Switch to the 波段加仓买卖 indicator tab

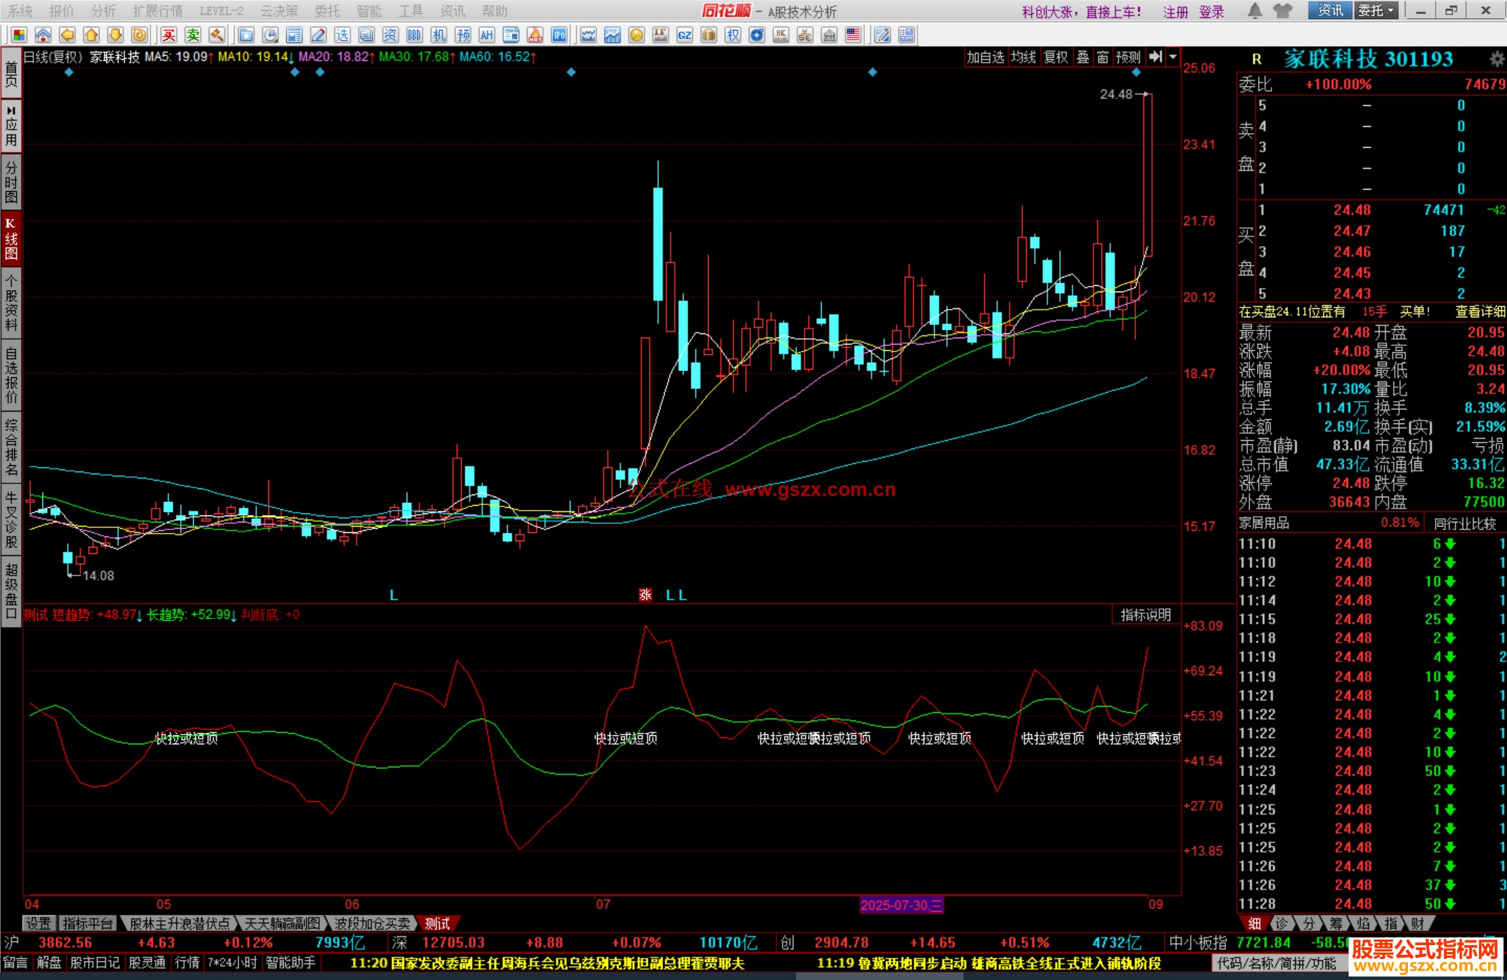pyautogui.click(x=372, y=924)
